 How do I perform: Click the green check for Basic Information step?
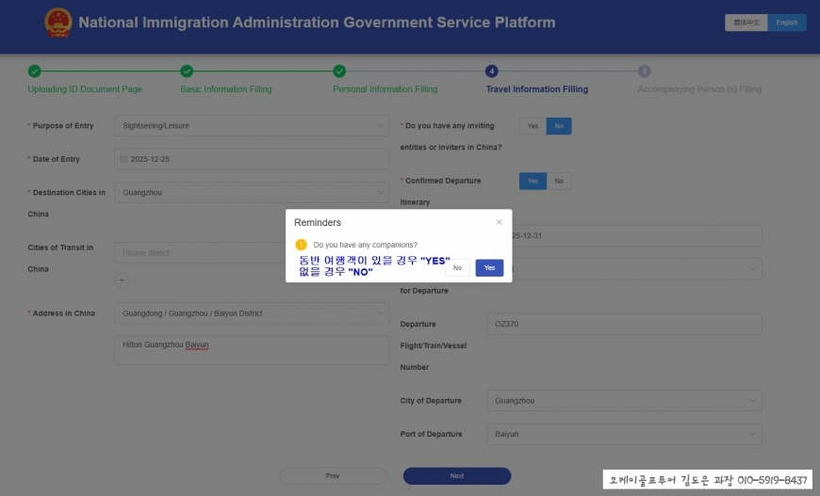click(187, 71)
